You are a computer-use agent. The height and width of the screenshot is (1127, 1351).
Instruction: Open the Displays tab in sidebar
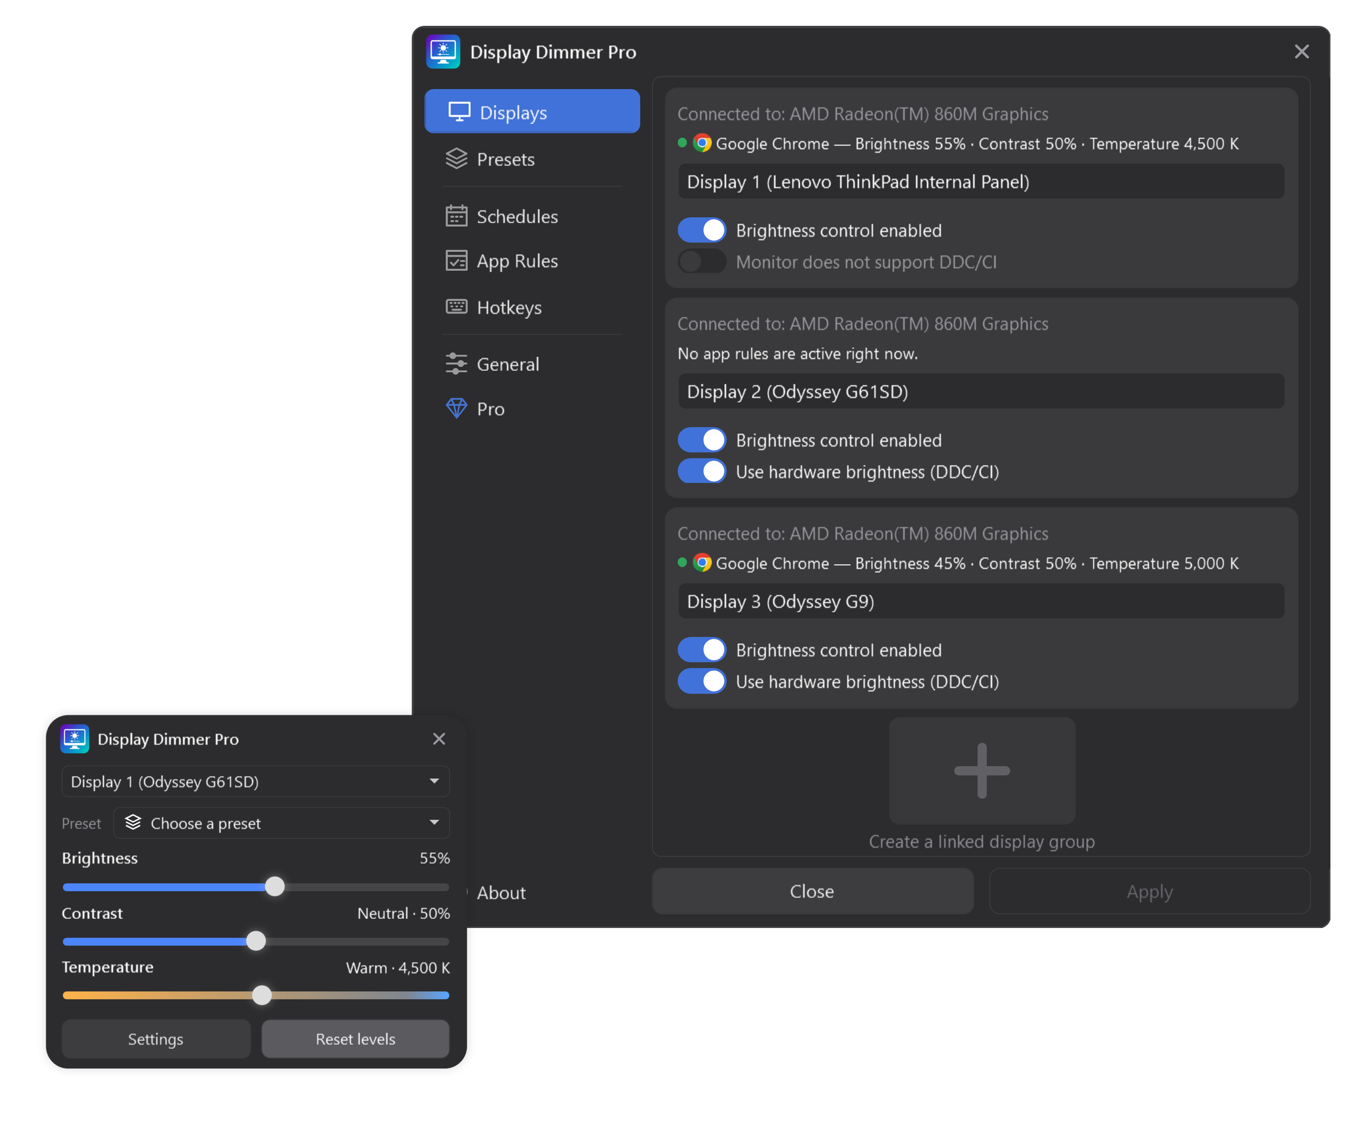click(532, 112)
